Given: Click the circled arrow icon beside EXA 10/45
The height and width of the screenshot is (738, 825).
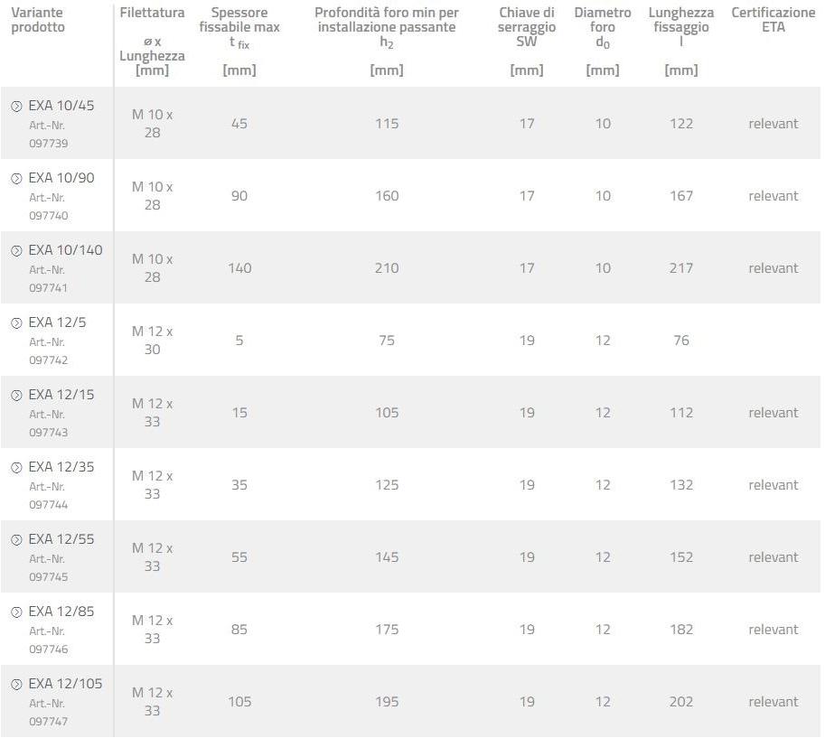Looking at the screenshot, I should (16, 107).
